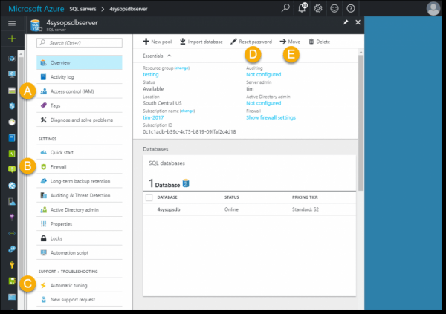The width and height of the screenshot is (446, 314).
Task: Open Auditing & Threat Detection
Action: click(x=80, y=195)
